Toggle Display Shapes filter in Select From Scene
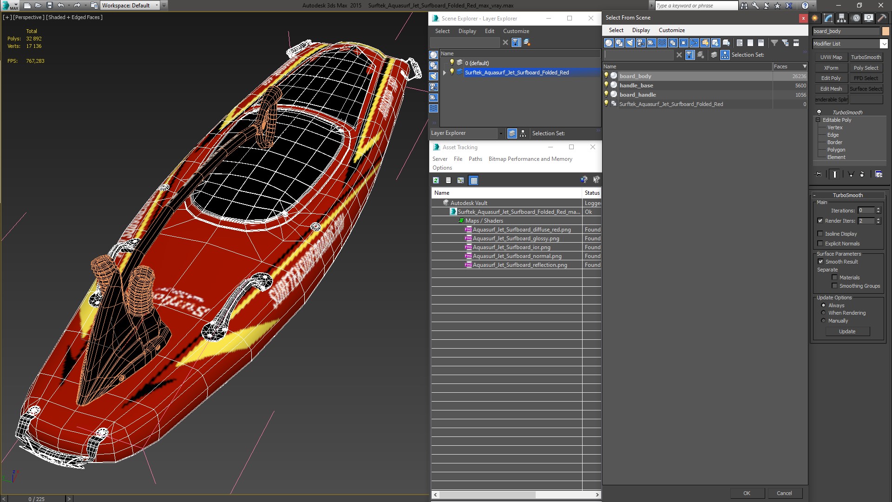 [619, 43]
